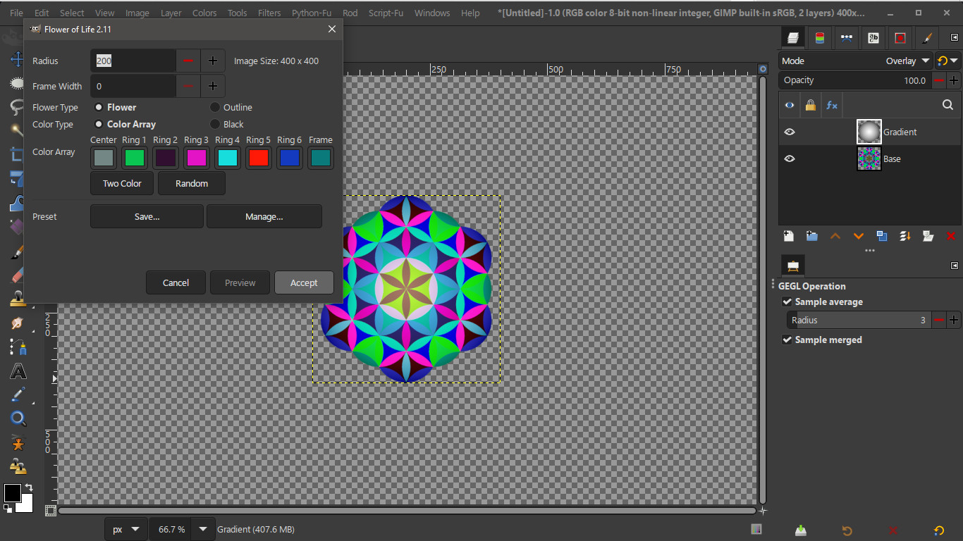The height and width of the screenshot is (541, 963).
Task: Hide the Gradient layer eye icon
Action: click(790, 132)
